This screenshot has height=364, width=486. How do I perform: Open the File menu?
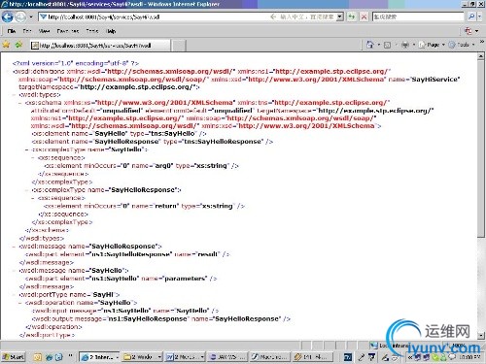12,31
